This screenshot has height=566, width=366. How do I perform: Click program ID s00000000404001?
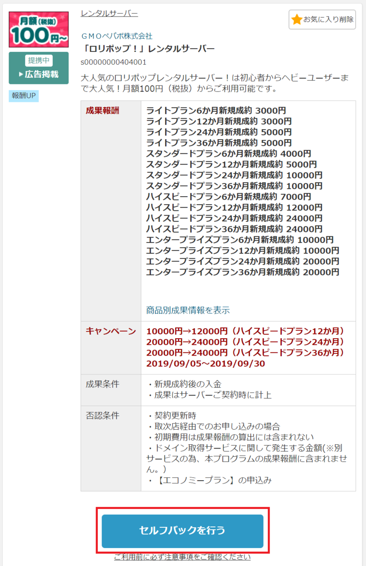click(x=113, y=62)
